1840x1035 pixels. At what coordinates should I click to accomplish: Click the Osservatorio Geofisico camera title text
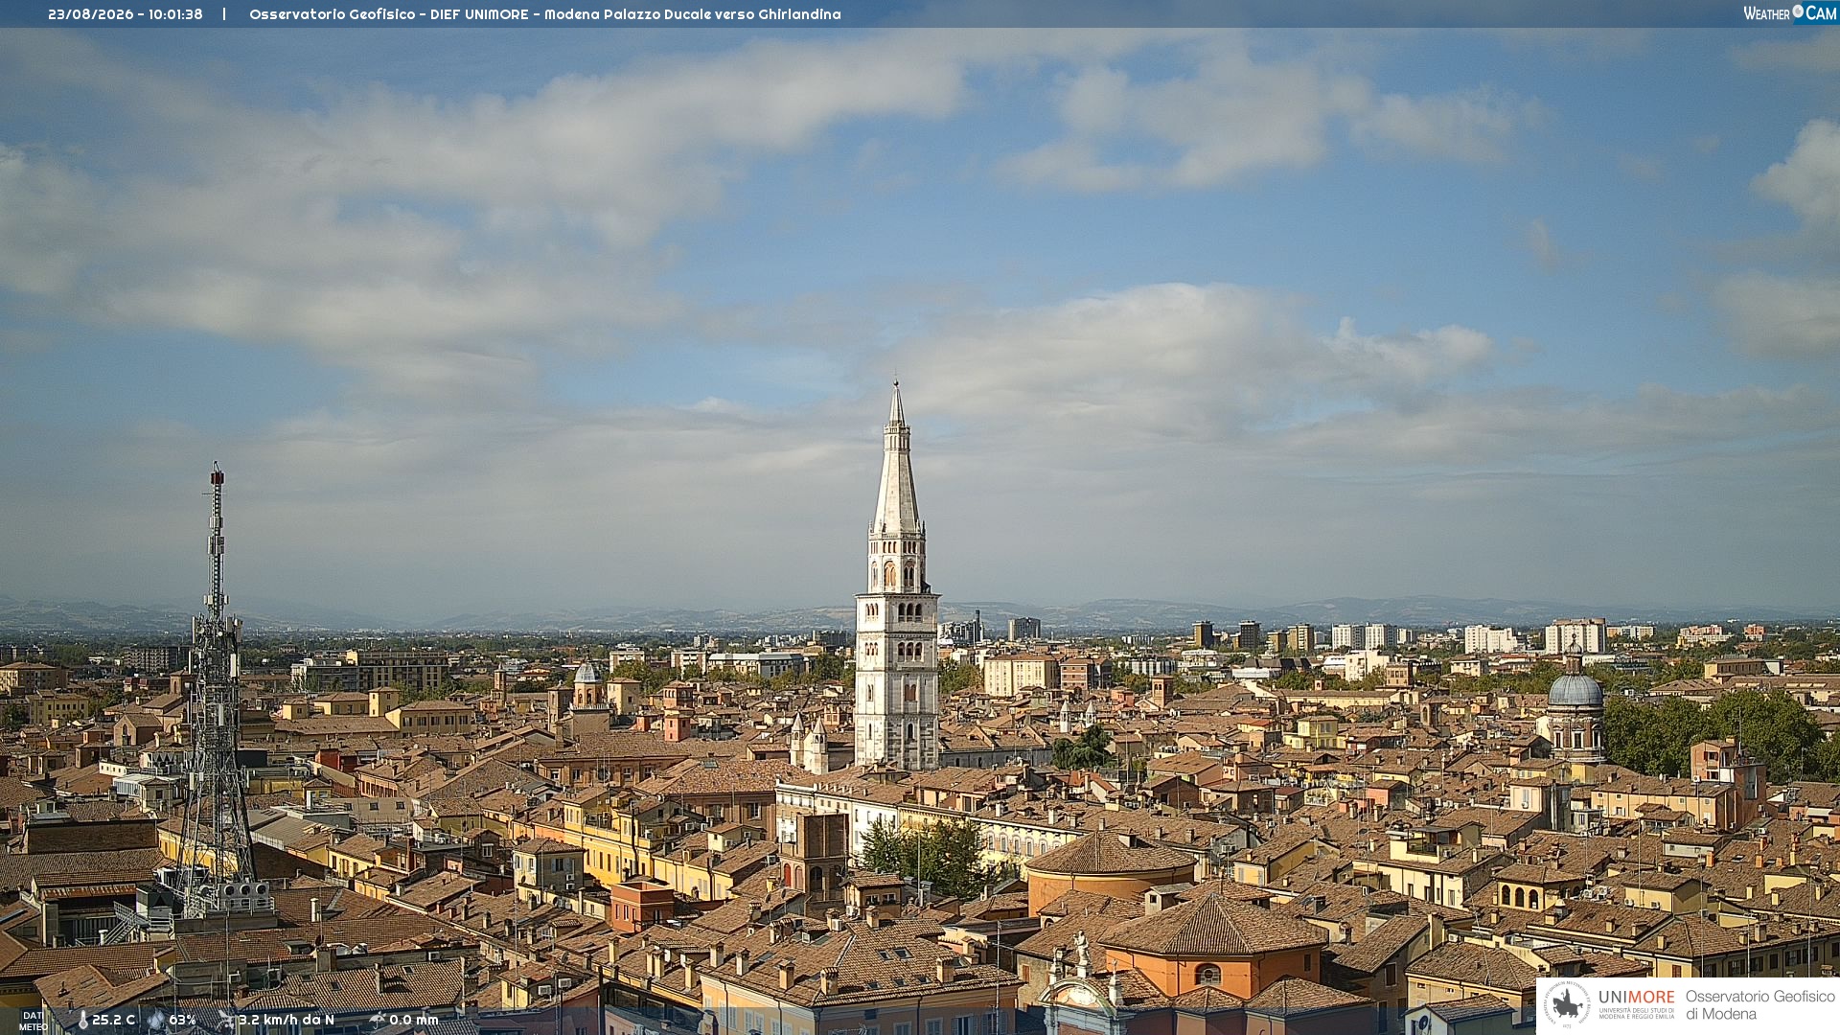pos(545,14)
